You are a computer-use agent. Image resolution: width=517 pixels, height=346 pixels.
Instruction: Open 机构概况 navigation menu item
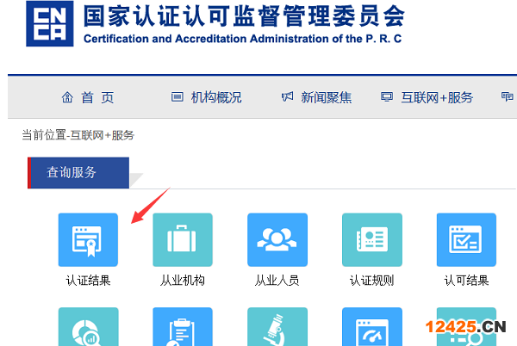[x=207, y=97]
